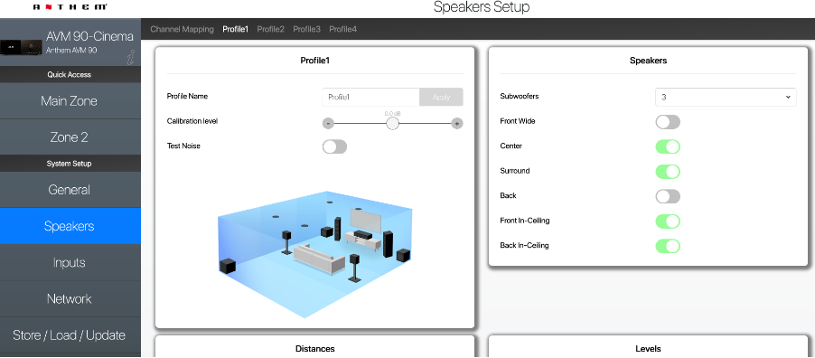Image resolution: width=815 pixels, height=358 pixels.
Task: Disable the Center speaker toggle
Action: coord(668,146)
